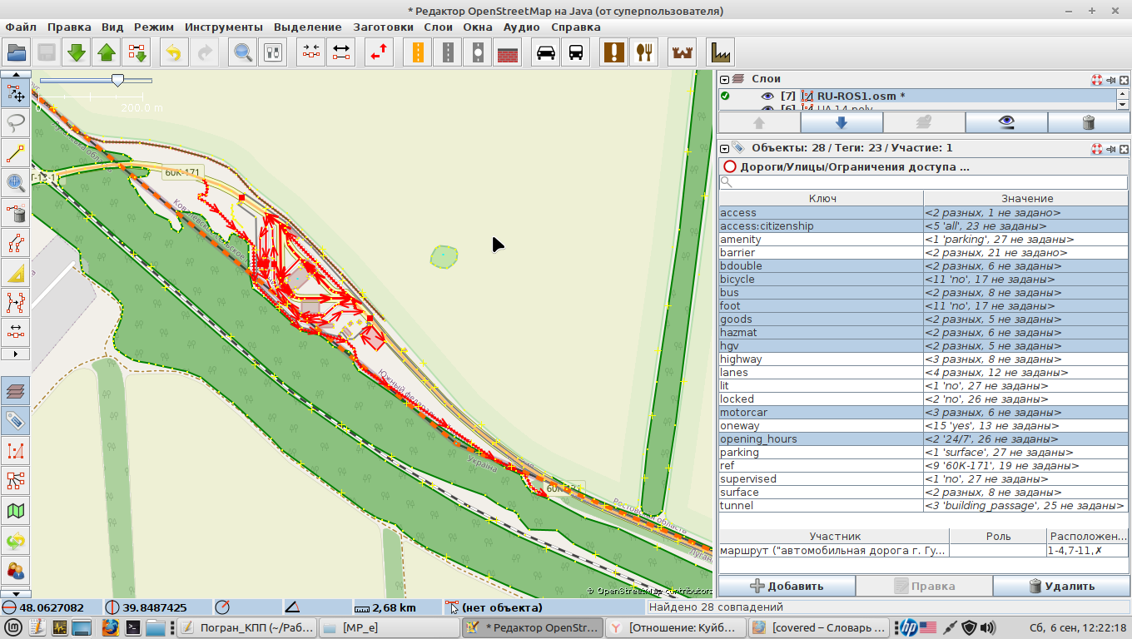The width and height of the screenshot is (1132, 639).
Task: Click the Upload data green up arrow
Action: coord(107,52)
